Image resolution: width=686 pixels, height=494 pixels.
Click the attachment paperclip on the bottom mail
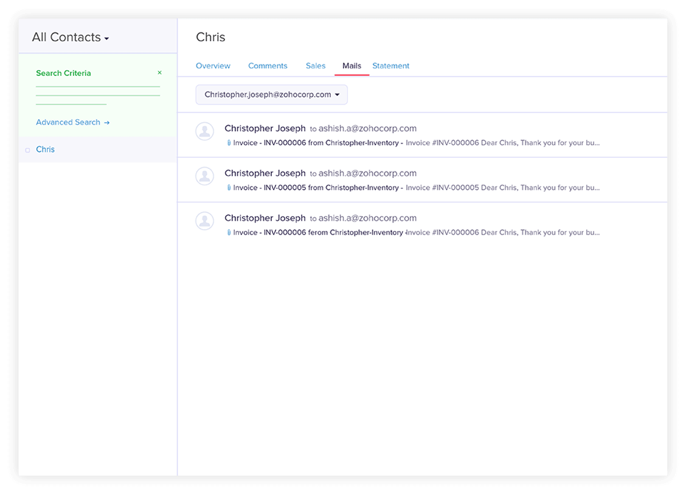pyautogui.click(x=229, y=232)
